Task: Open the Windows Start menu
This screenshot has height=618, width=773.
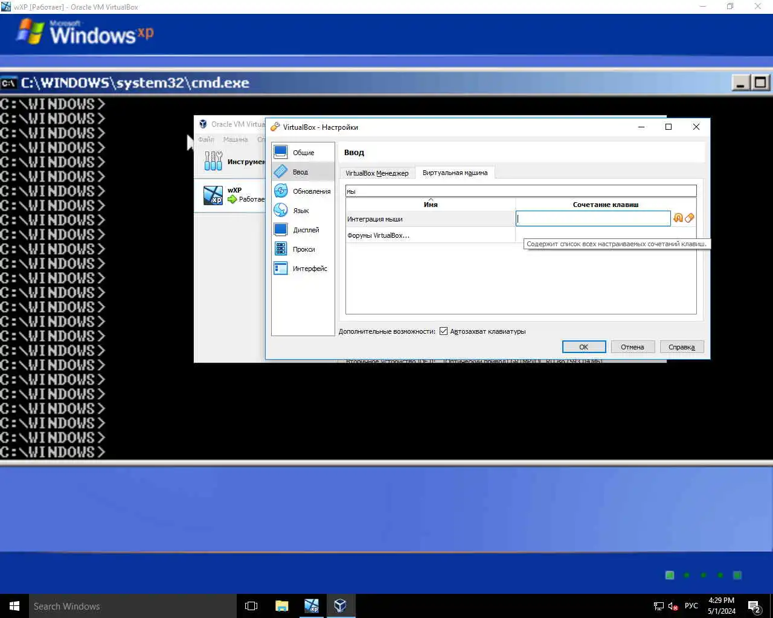Action: click(x=14, y=606)
